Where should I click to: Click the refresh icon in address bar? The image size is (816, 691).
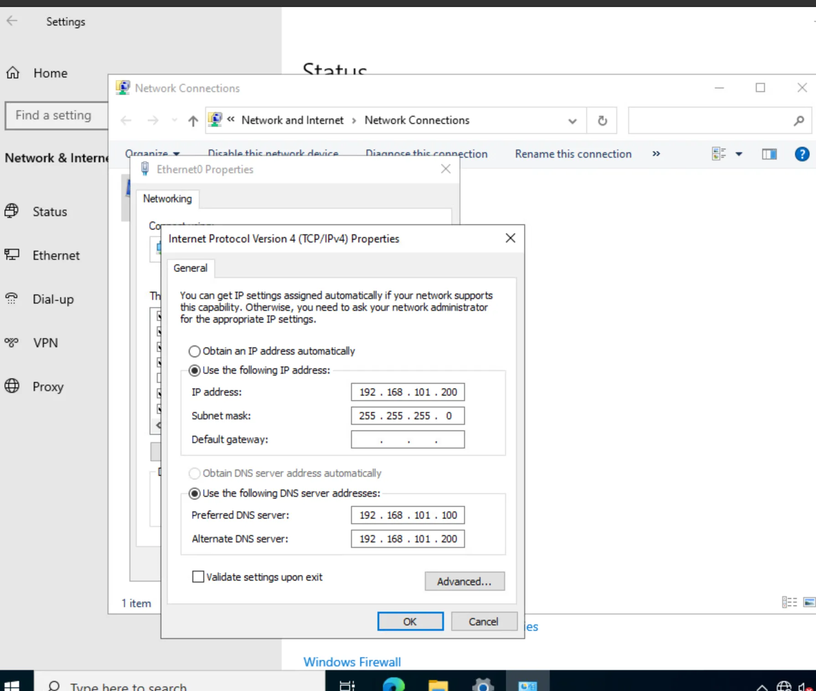pos(602,121)
